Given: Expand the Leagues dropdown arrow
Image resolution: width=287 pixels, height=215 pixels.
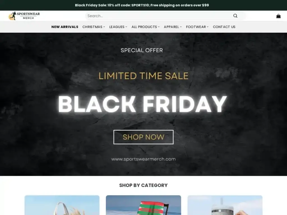Looking at the screenshot, I should [126, 27].
